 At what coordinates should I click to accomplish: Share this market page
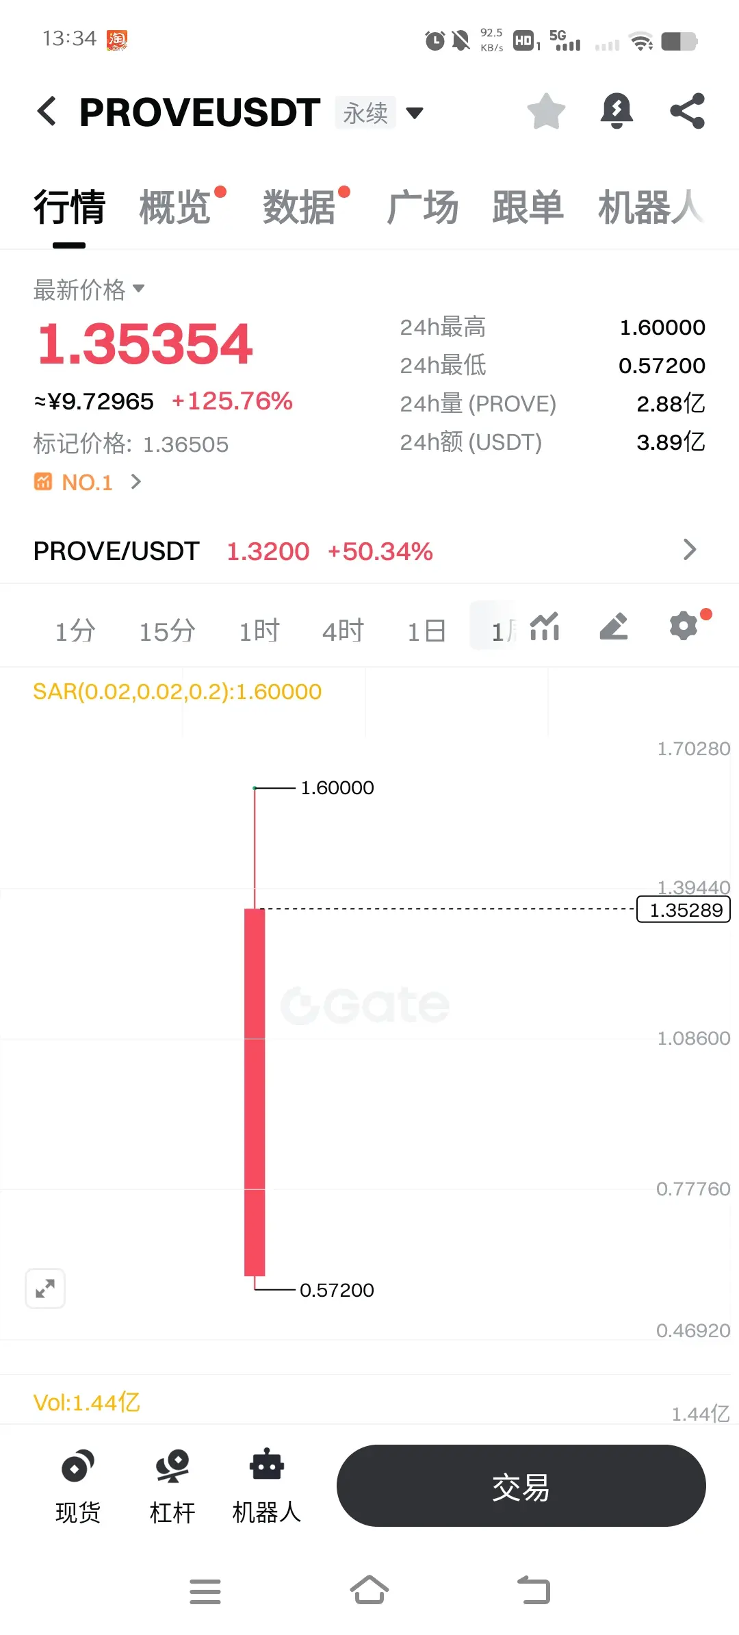pyautogui.click(x=687, y=111)
